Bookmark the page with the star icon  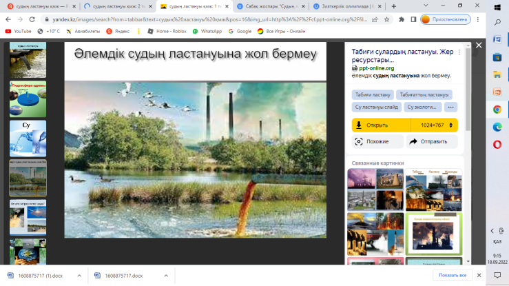pos(386,19)
